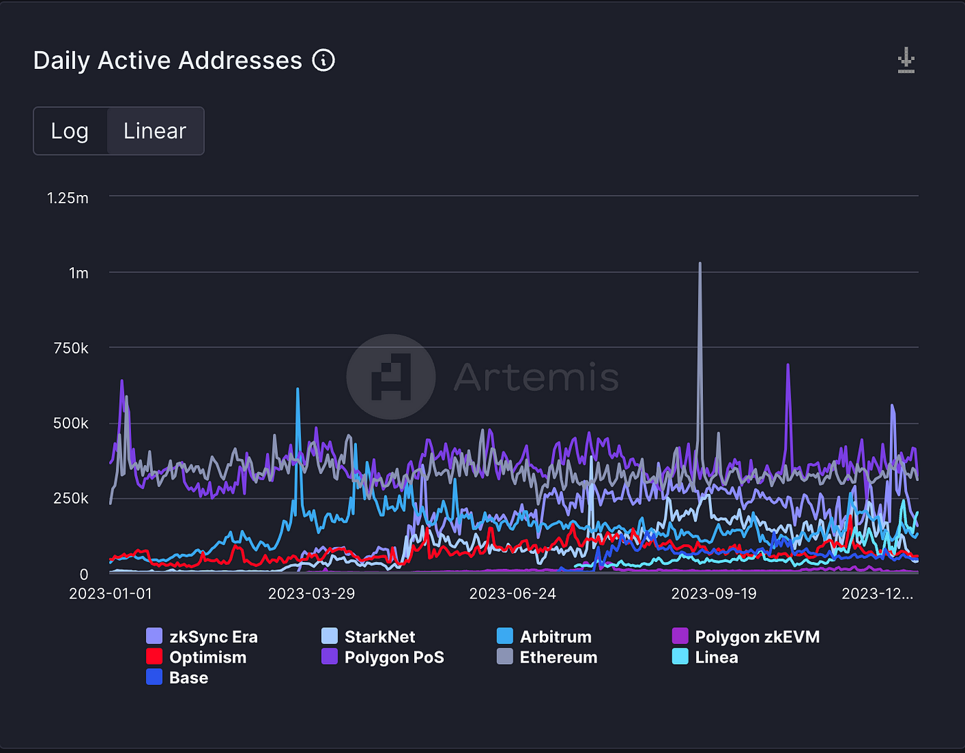The width and height of the screenshot is (965, 753).
Task: Switch the chart scale to Log
Action: [70, 131]
